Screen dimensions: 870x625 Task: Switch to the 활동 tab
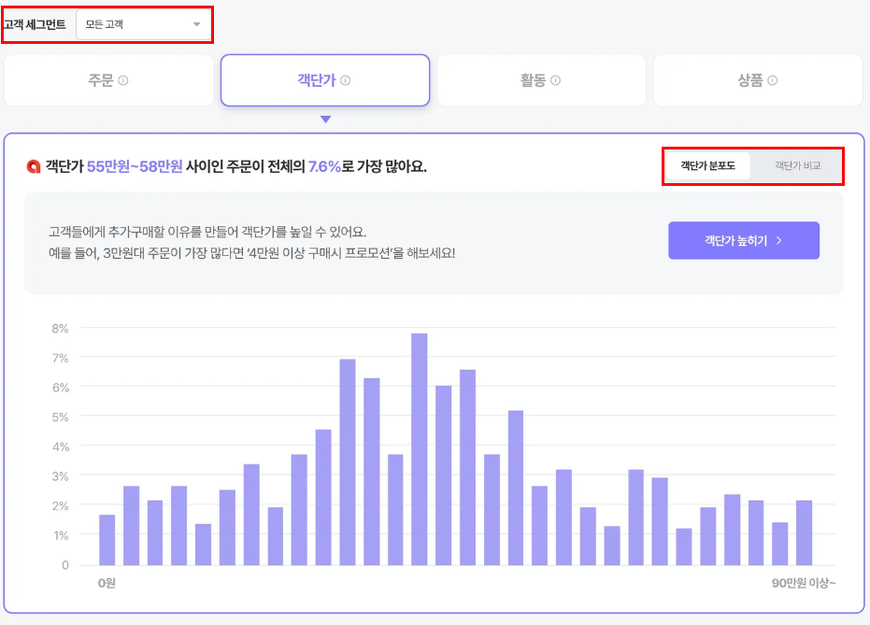tap(542, 80)
